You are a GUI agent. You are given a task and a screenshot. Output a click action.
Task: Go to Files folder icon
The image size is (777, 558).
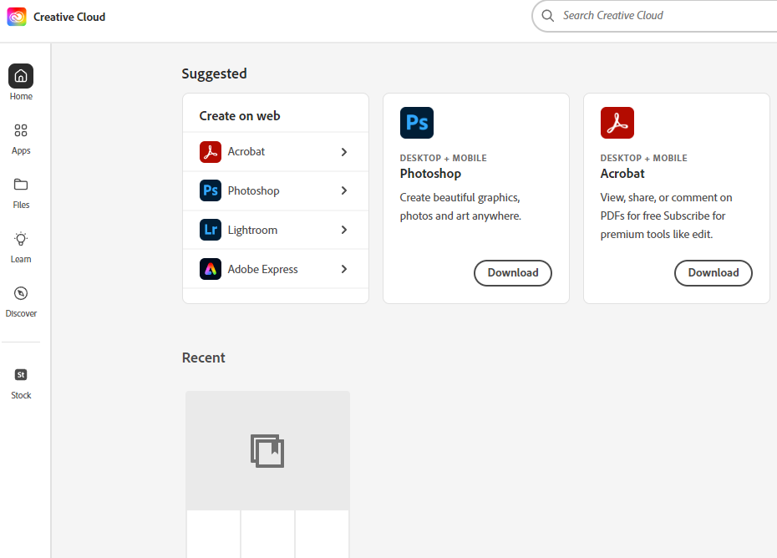pyautogui.click(x=21, y=185)
